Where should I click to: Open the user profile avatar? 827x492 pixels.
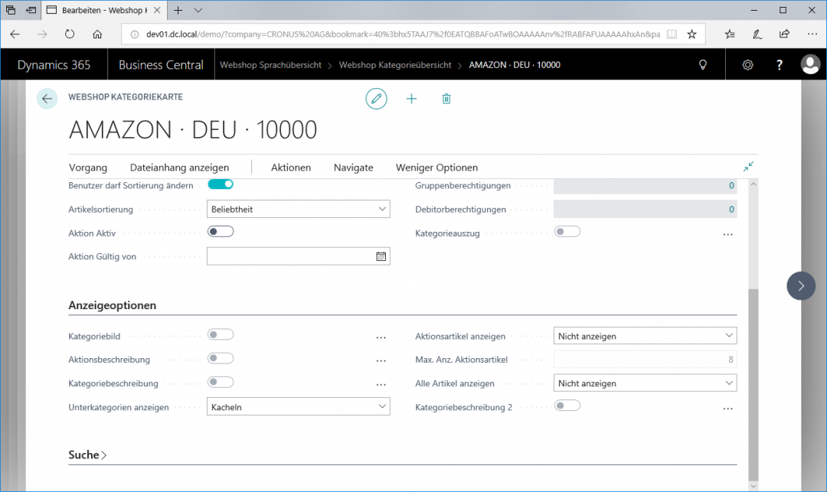click(810, 64)
